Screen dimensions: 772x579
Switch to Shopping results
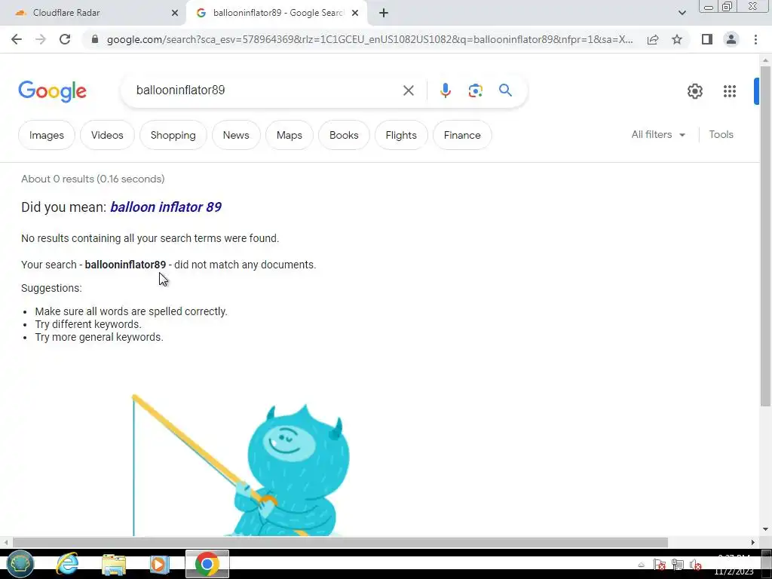click(x=173, y=135)
